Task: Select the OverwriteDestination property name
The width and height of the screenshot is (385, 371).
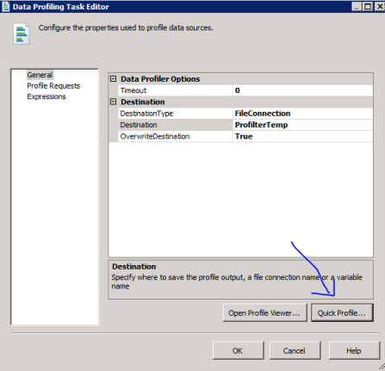Action: pos(175,136)
